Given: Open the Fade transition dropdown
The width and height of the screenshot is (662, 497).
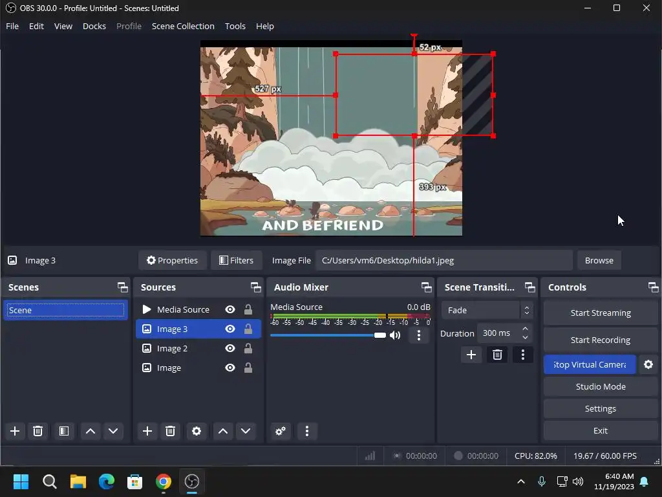Looking at the screenshot, I should 487,310.
